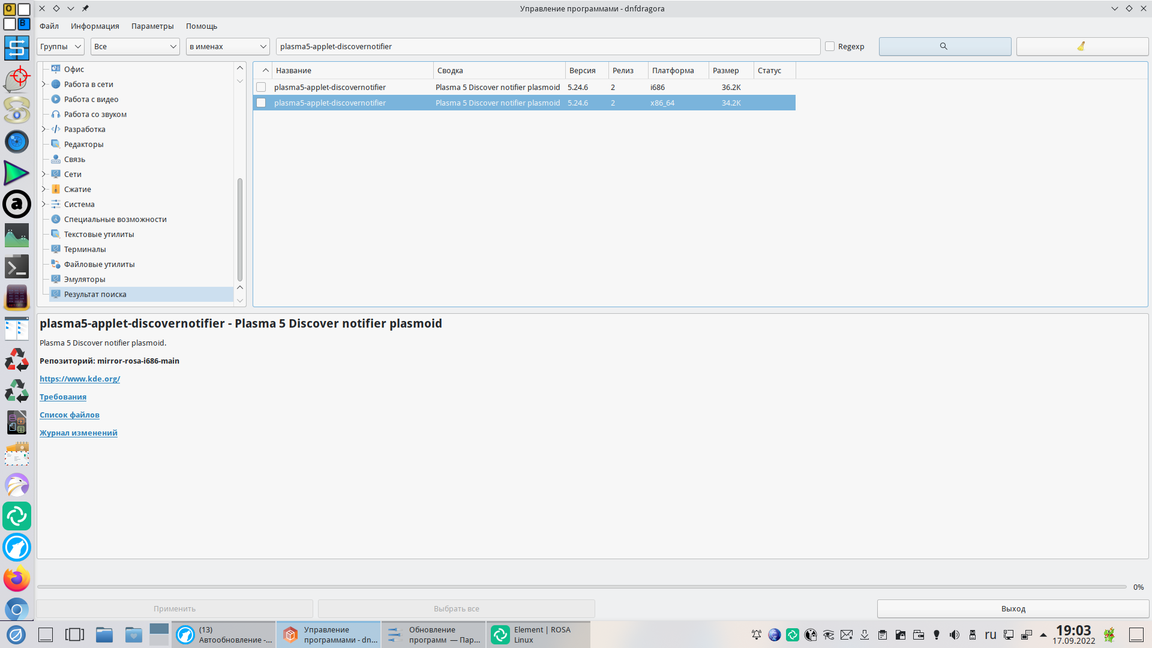Open the Информация menu
Viewport: 1152px width, 648px height.
[95, 26]
